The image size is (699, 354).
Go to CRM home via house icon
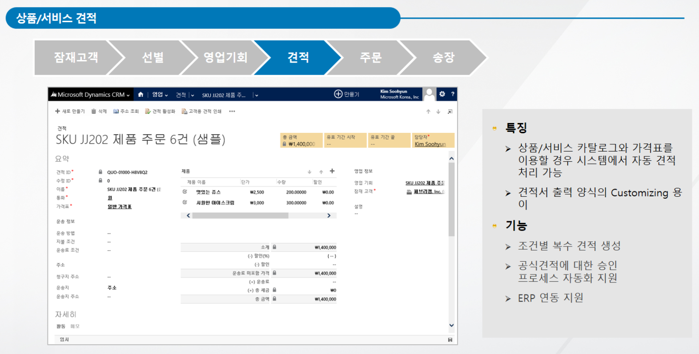click(x=141, y=94)
